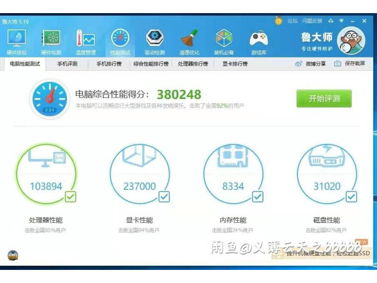
Task: Toggle the 磁盘性能 checkbox
Action: pos(351,197)
